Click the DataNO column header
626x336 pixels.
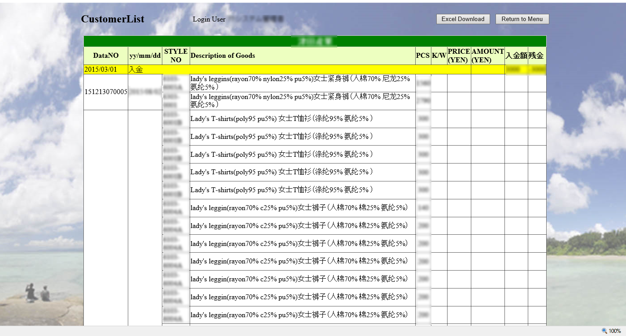(106, 56)
